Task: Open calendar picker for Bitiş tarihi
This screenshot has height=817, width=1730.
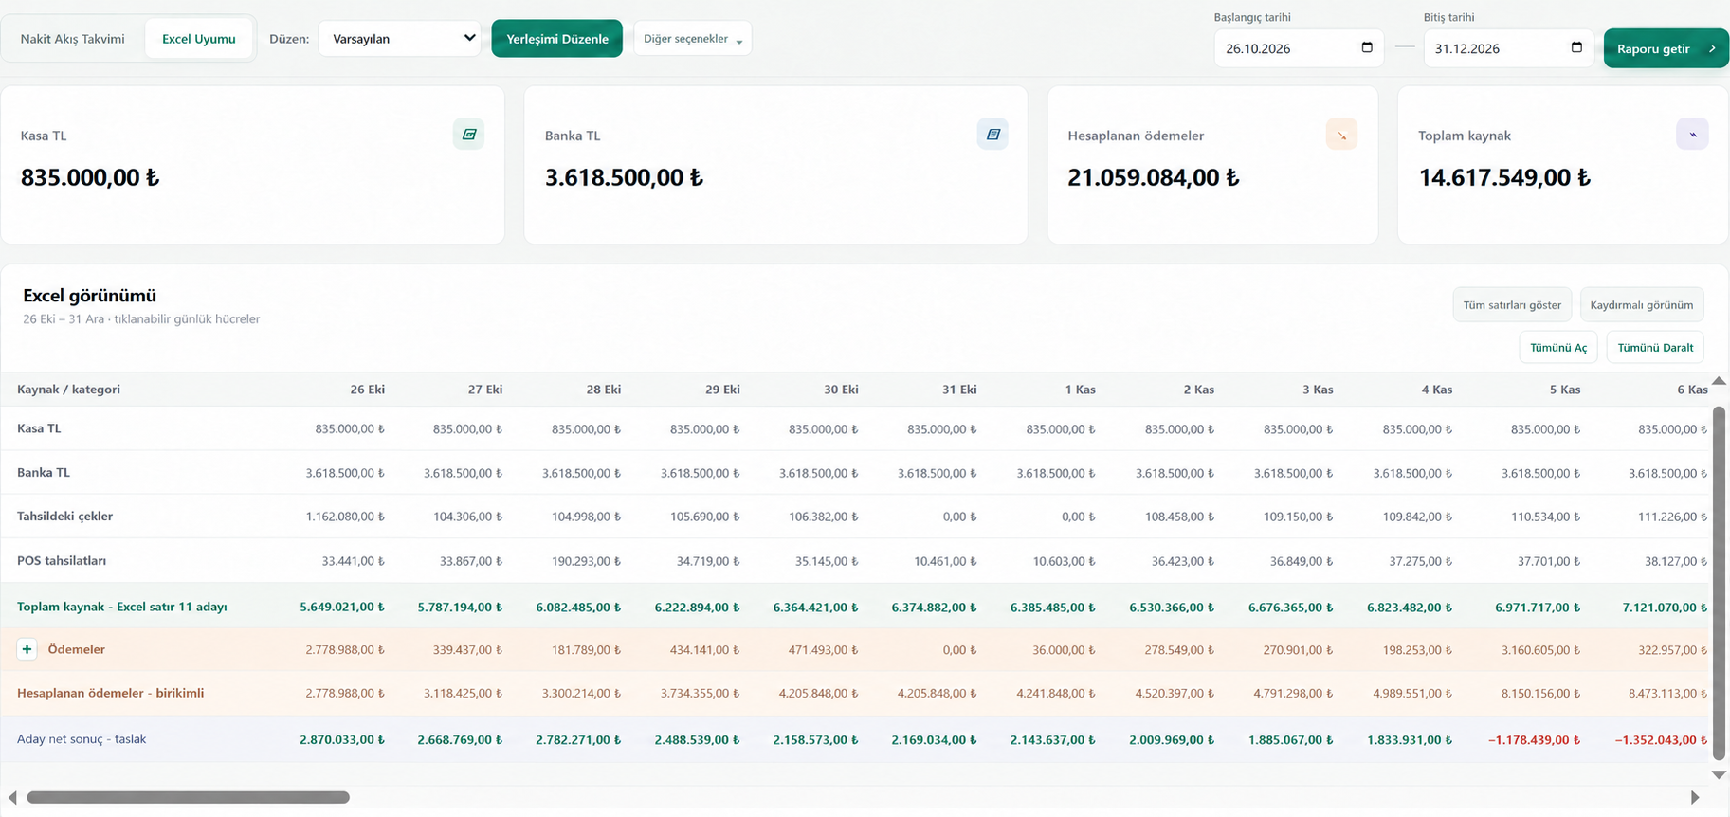Action: point(1576,47)
